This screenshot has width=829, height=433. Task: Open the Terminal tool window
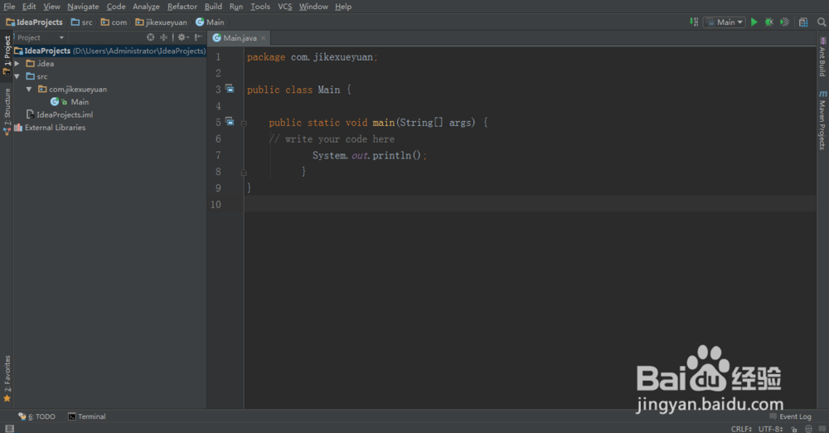pyautogui.click(x=87, y=416)
